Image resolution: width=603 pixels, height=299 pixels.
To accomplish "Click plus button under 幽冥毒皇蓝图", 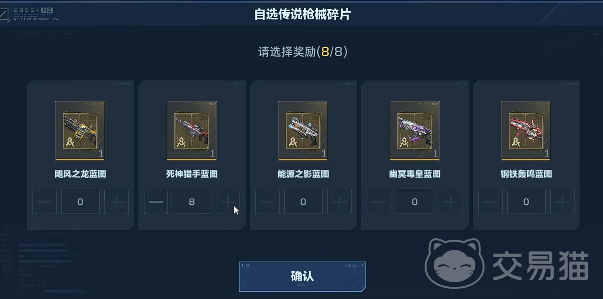I will click(x=450, y=202).
